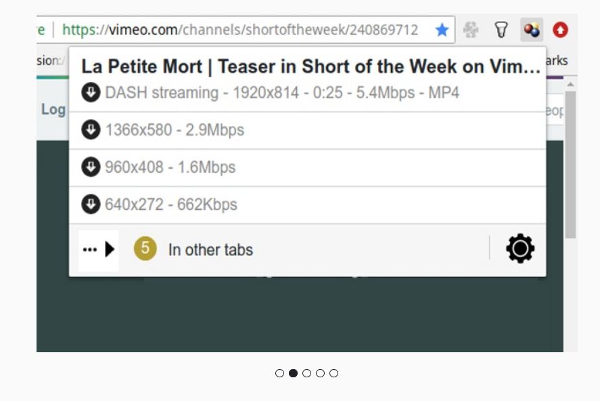Open the In other tabs list
The width and height of the screenshot is (600, 401).
point(210,250)
